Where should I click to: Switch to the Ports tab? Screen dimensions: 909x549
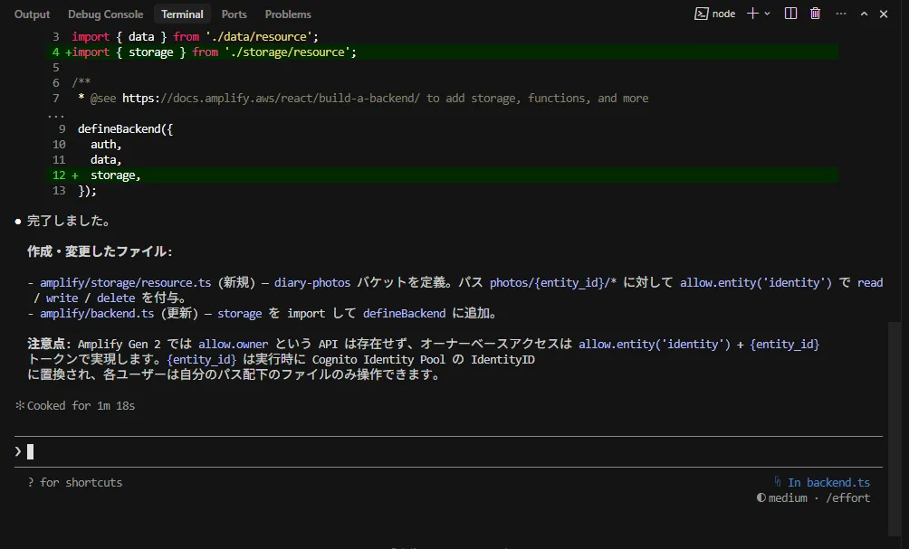click(x=234, y=14)
